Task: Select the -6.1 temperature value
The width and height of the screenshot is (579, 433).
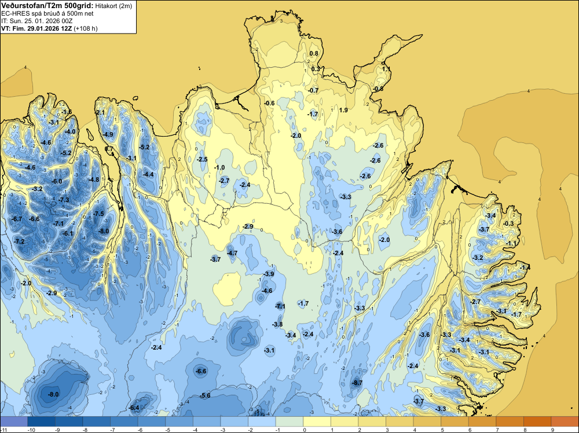Action: [x=68, y=233]
